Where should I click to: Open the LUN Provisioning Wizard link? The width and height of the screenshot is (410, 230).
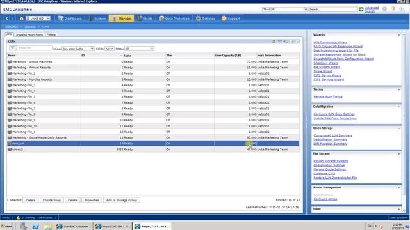(331, 42)
